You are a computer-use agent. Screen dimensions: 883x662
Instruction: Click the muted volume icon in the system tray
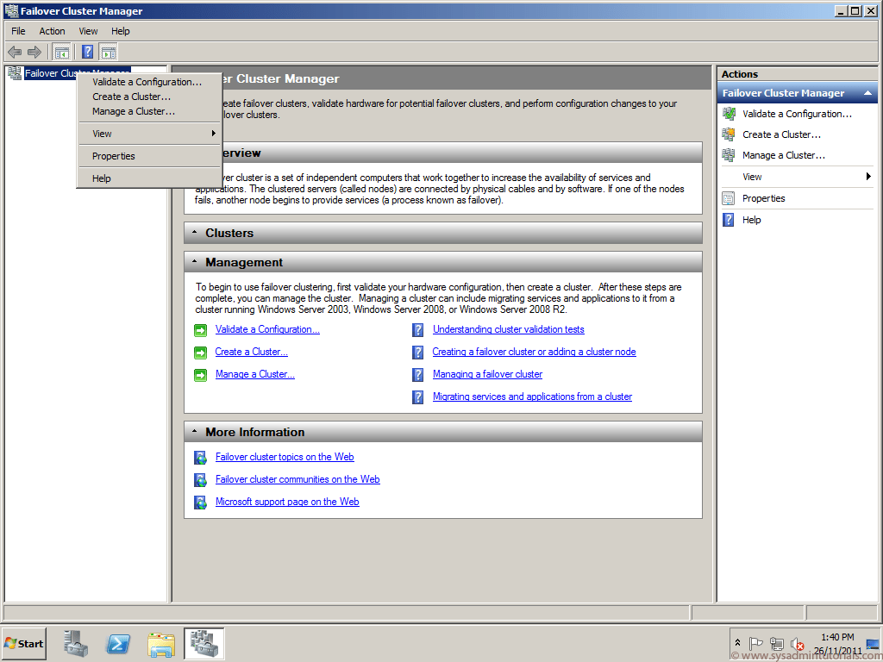(x=797, y=643)
